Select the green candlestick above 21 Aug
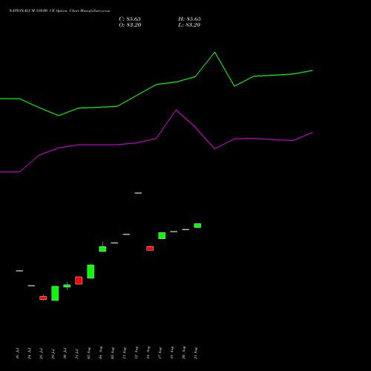371x371 pixels. [x=197, y=226]
